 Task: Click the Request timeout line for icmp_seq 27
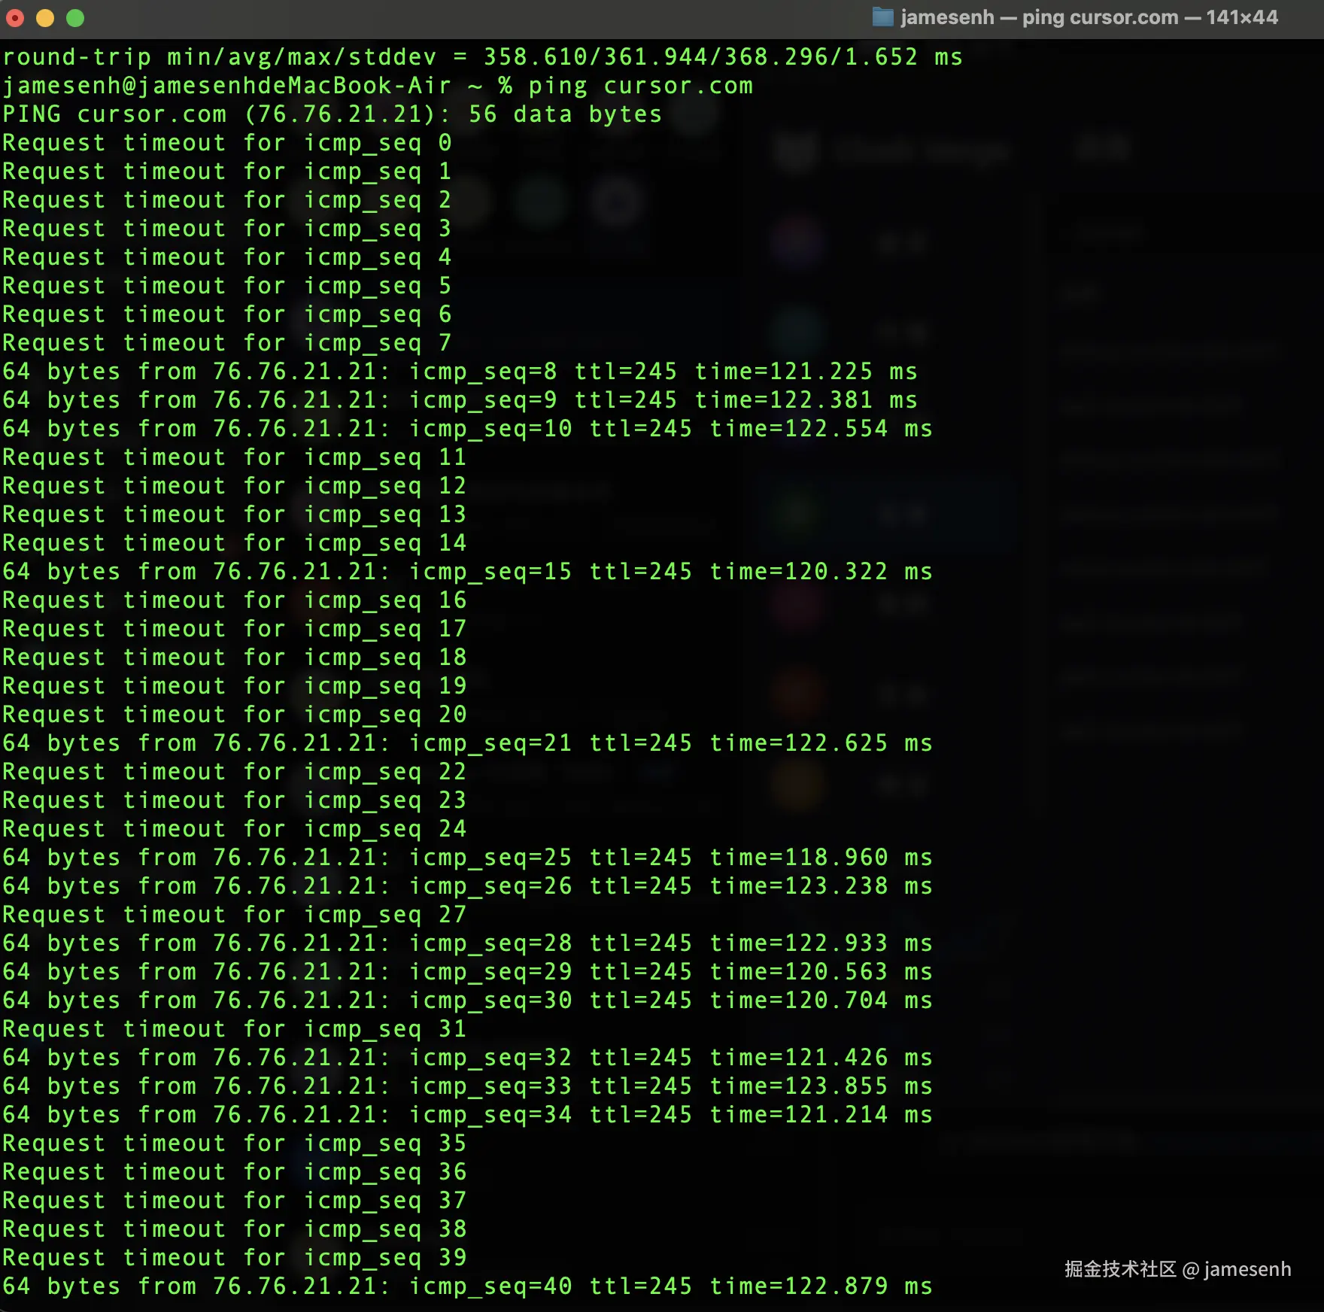pyautogui.click(x=233, y=915)
